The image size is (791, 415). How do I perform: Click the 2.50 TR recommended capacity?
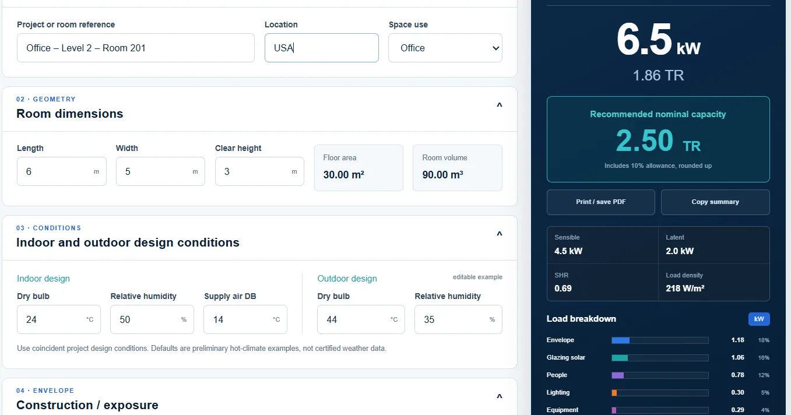point(658,141)
